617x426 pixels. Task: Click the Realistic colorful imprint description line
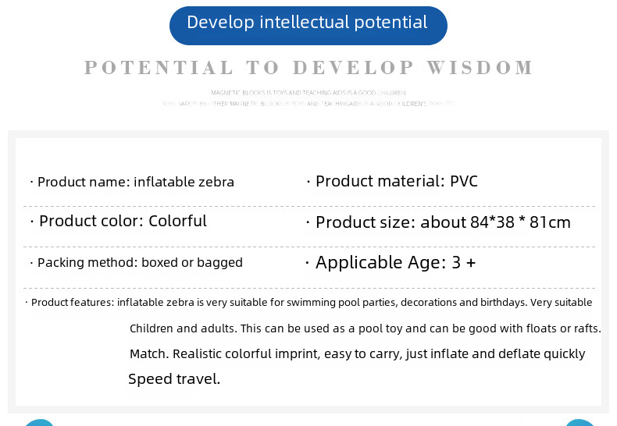click(x=357, y=354)
